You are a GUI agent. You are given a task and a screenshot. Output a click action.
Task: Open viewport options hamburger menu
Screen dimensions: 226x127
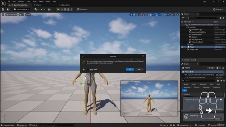coord(3,15)
